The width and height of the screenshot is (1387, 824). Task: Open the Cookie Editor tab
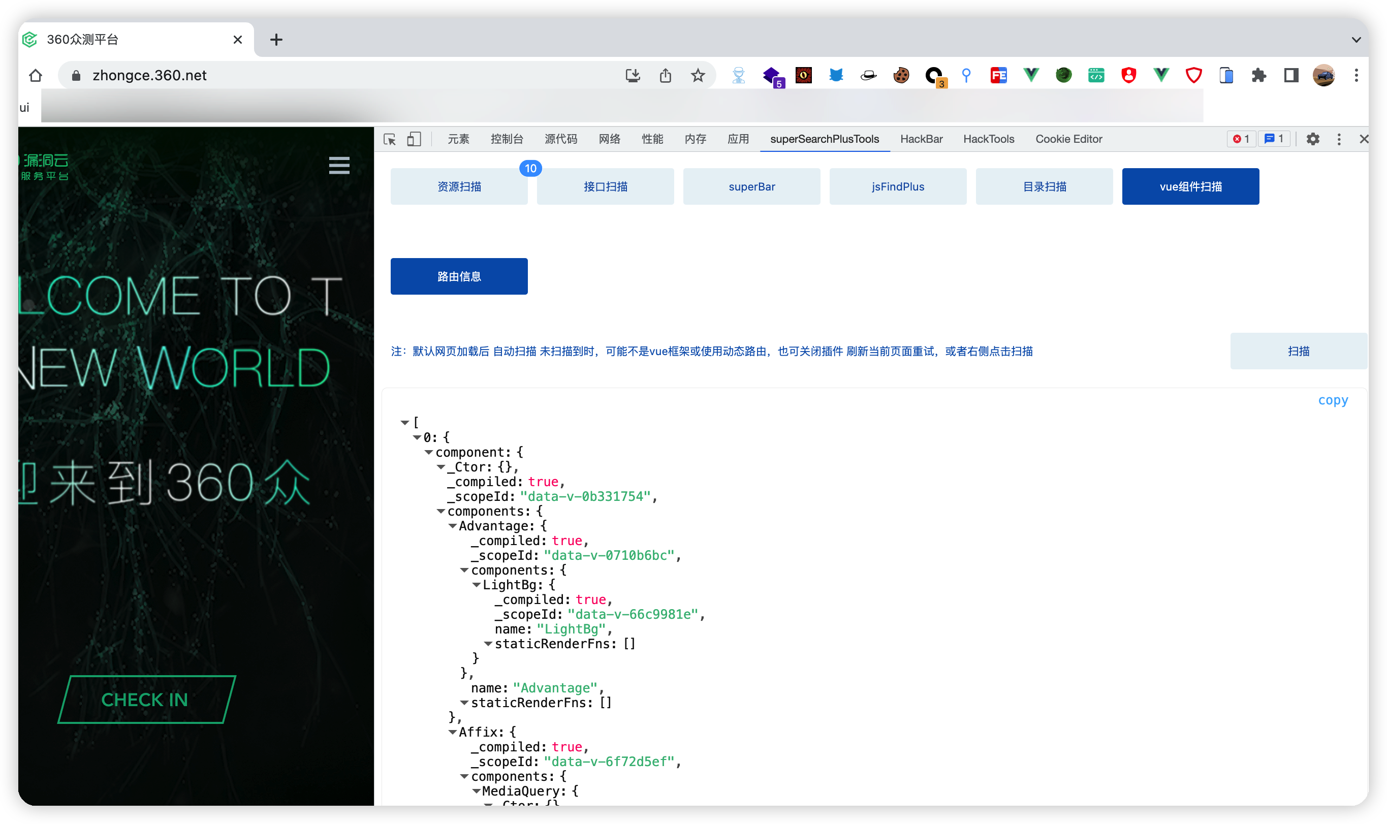(x=1068, y=139)
